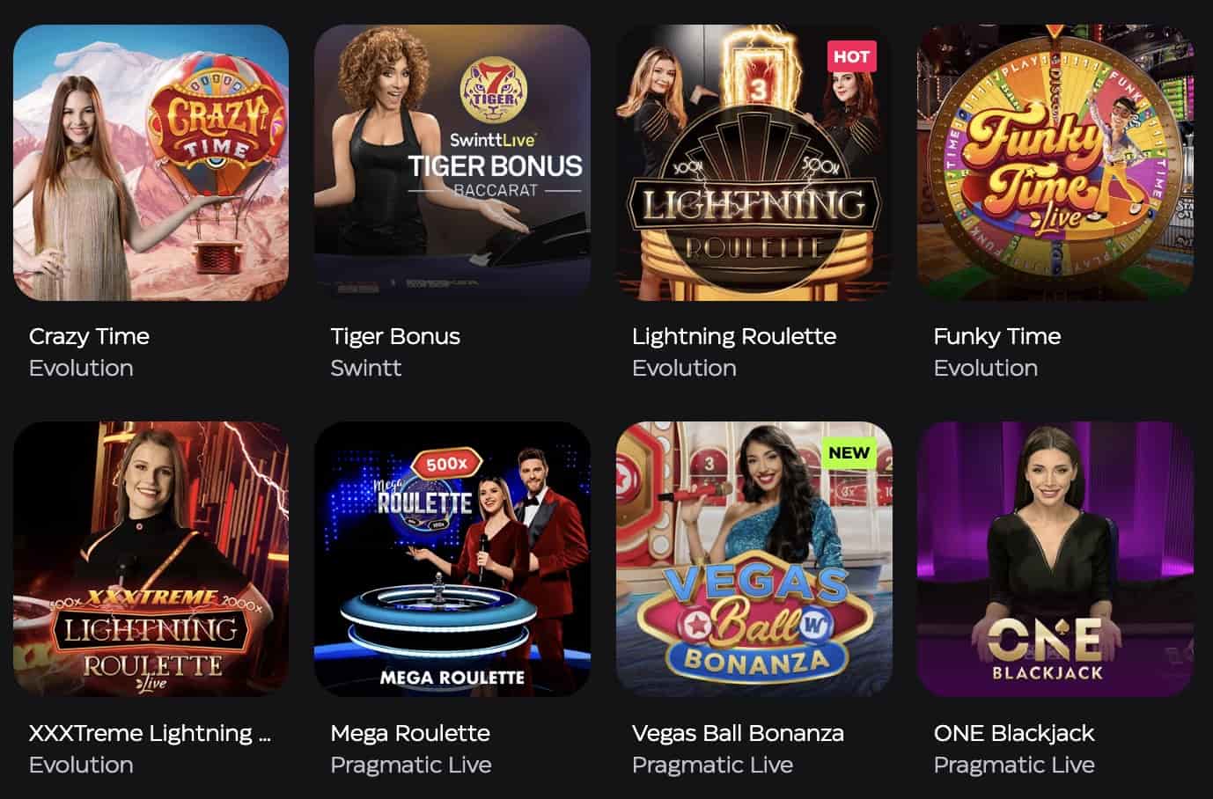The image size is (1213, 799).
Task: Select the Vegas Ball Bonanza title link
Action: (738, 733)
